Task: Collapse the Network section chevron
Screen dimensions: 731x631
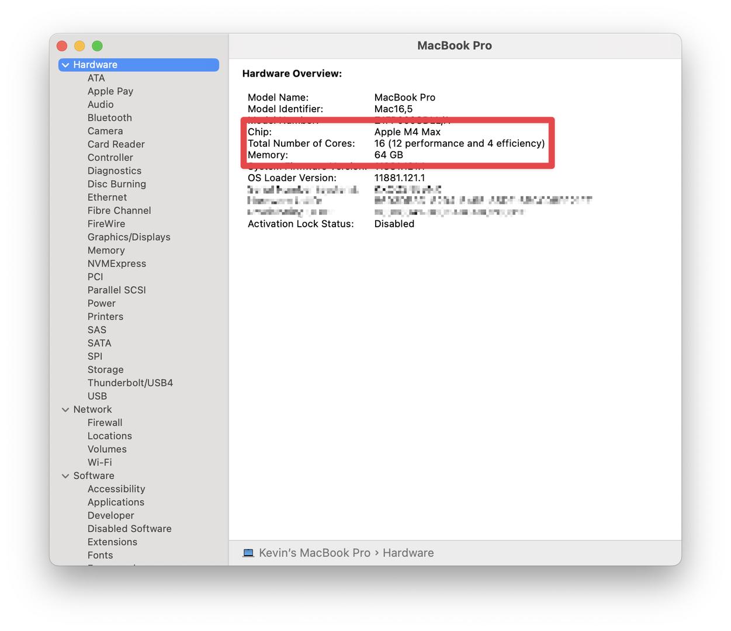Action: [65, 410]
